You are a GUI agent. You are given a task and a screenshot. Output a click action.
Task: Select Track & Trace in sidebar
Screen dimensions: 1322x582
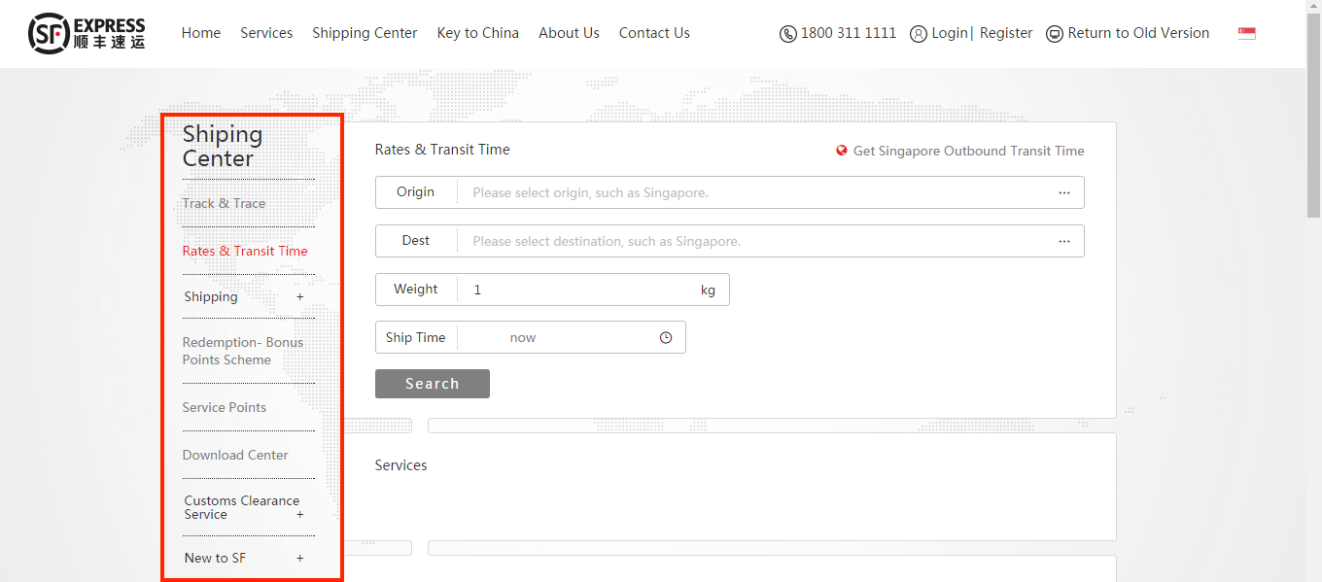point(224,203)
